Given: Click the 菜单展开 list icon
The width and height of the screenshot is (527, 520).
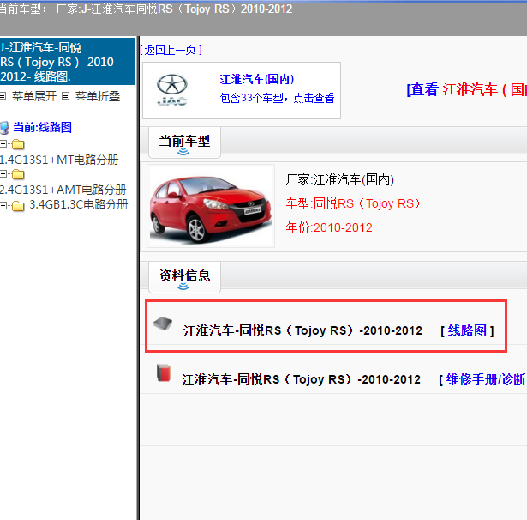Looking at the screenshot, I should point(3,96).
